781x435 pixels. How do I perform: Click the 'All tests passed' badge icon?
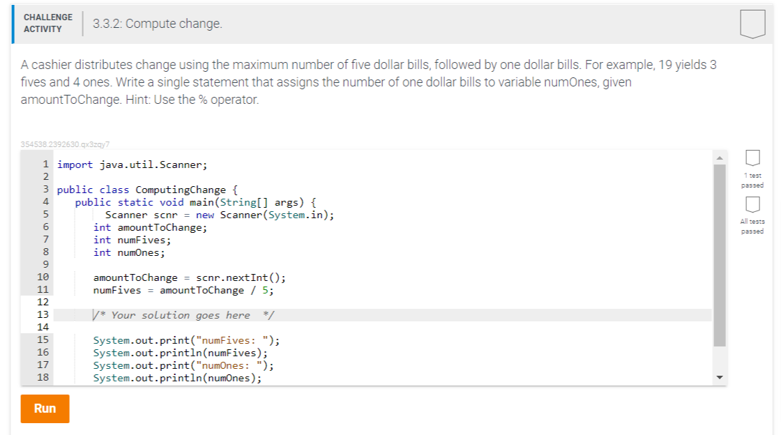(752, 204)
